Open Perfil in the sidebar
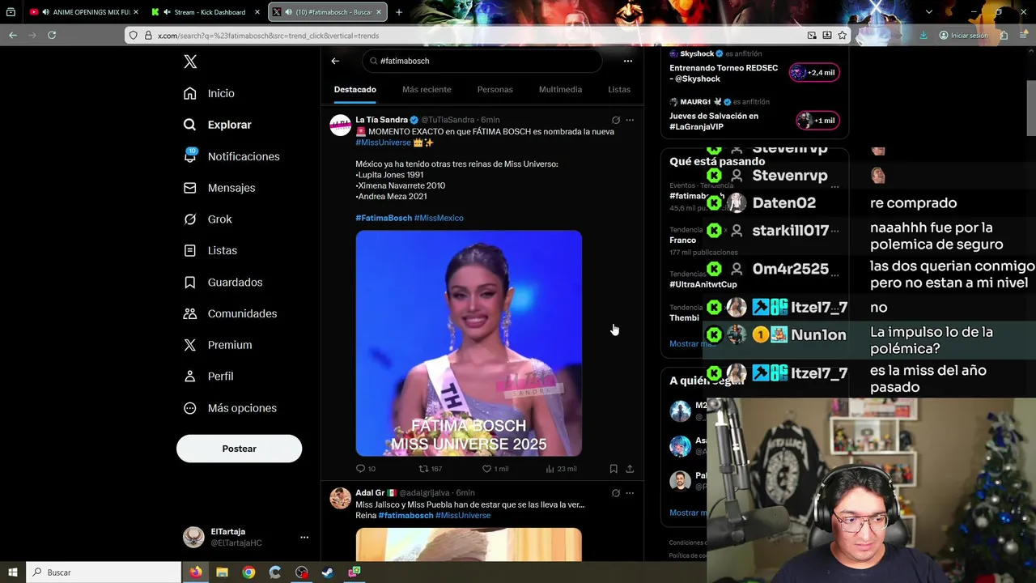 pos(208,377)
